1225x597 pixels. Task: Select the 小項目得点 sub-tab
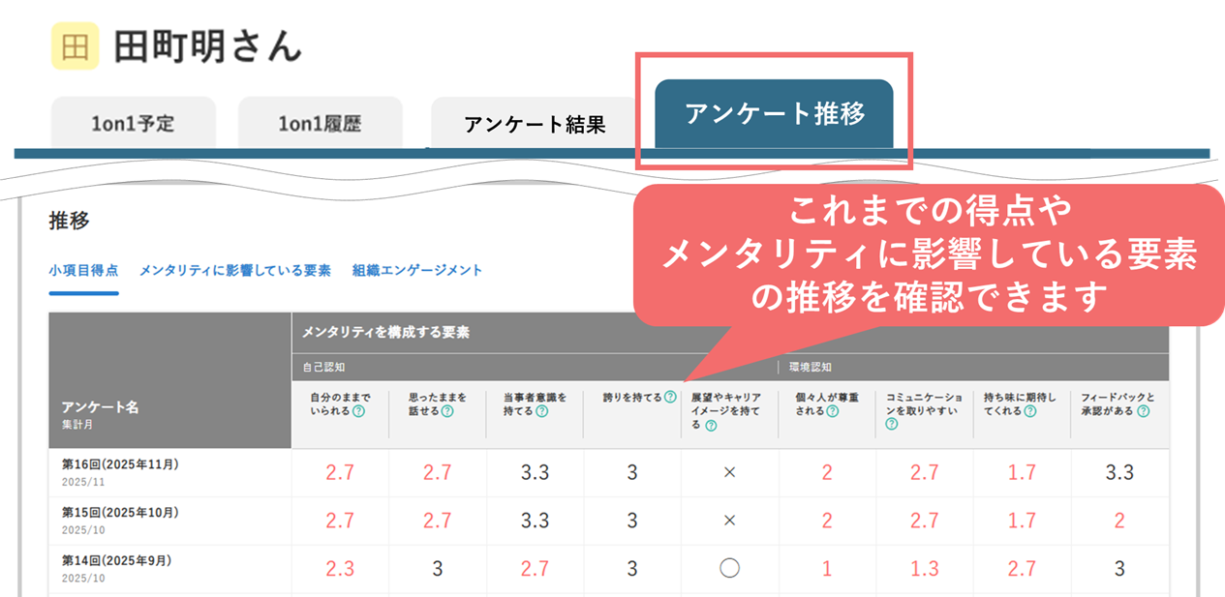(83, 271)
